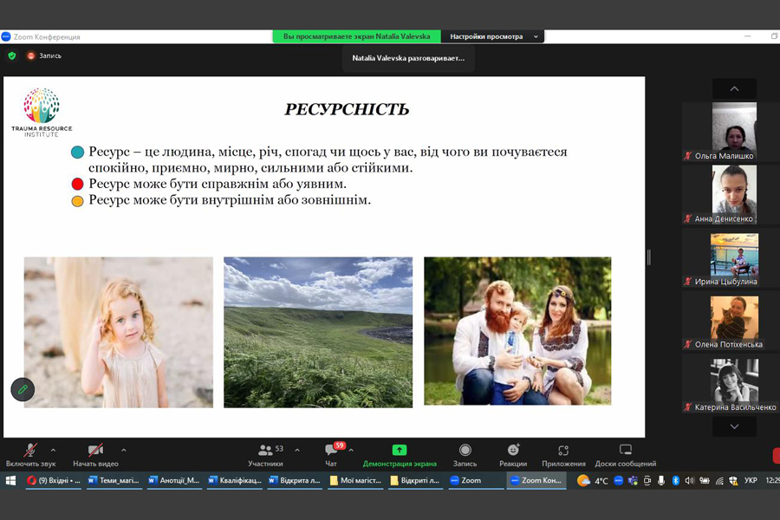This screenshot has height=520, width=780.
Task: Switch to Word document Теми_магі in taskbar
Action: pos(114,480)
